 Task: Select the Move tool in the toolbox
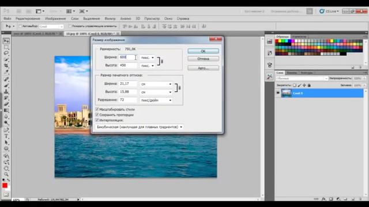pos(6,41)
